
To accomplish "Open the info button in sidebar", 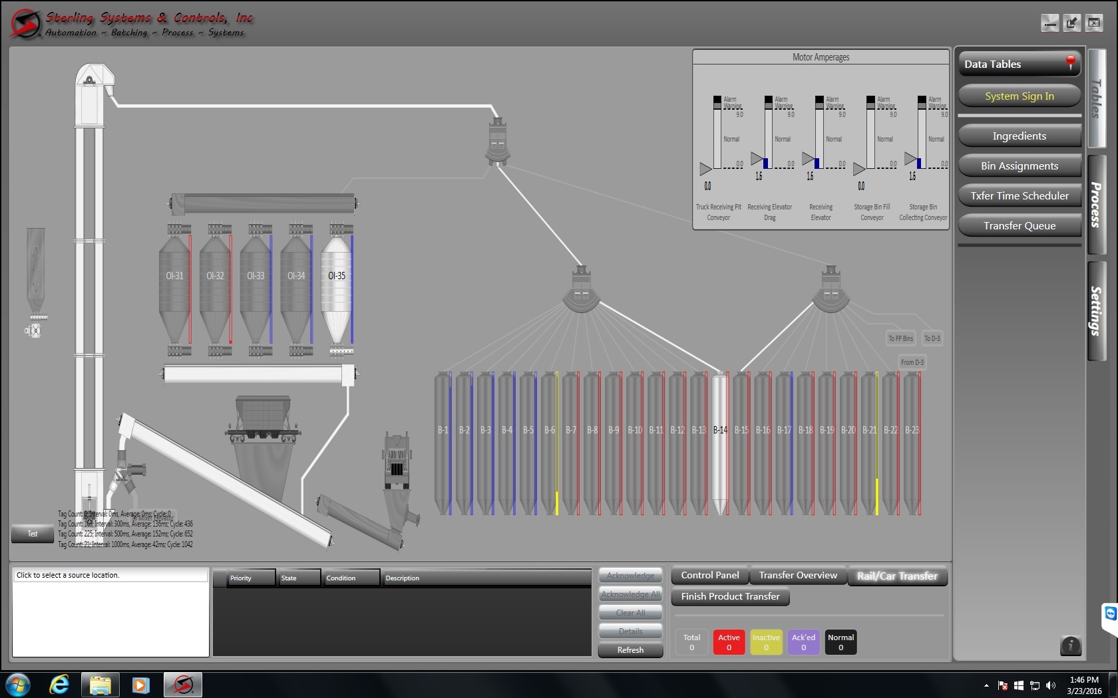I will (1070, 645).
